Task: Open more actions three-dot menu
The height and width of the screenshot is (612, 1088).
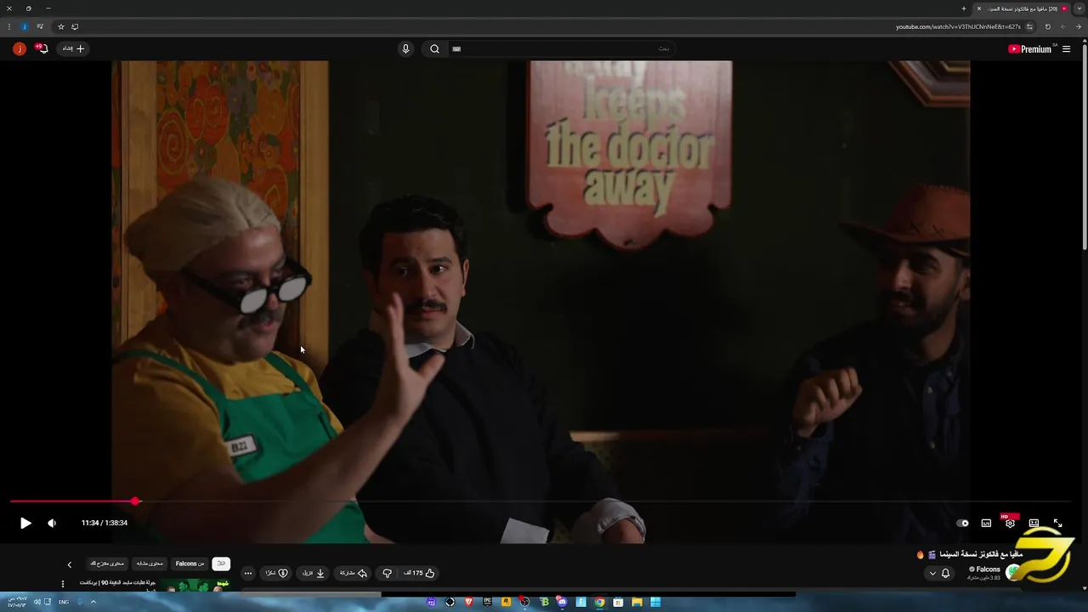Action: 247,573
